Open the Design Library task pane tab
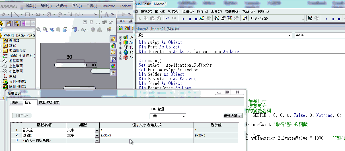 (x=113, y=46)
